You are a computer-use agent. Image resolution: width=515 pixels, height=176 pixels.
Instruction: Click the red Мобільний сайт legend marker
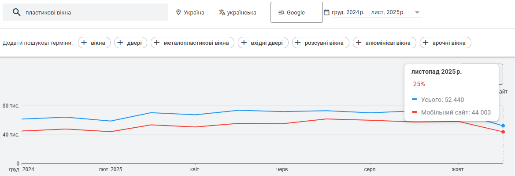(415, 112)
